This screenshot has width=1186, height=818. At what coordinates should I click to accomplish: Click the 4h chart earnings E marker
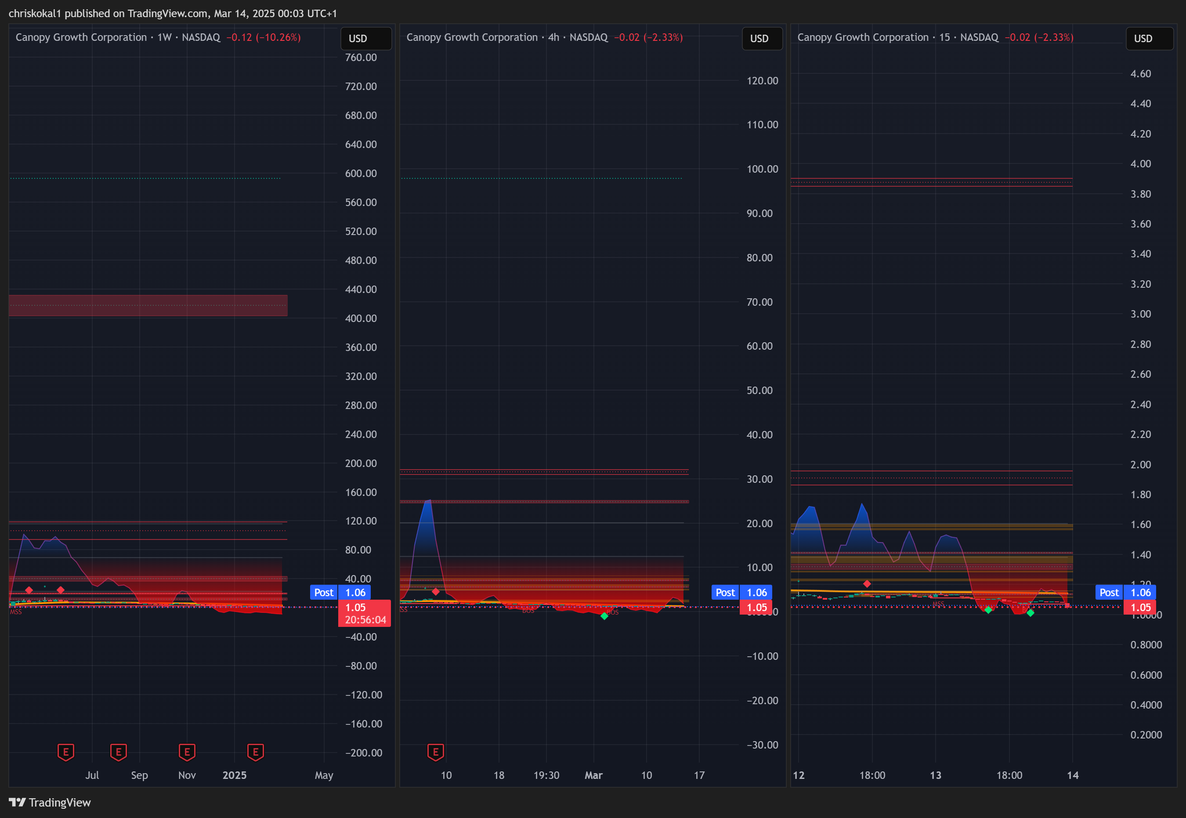[x=435, y=752]
